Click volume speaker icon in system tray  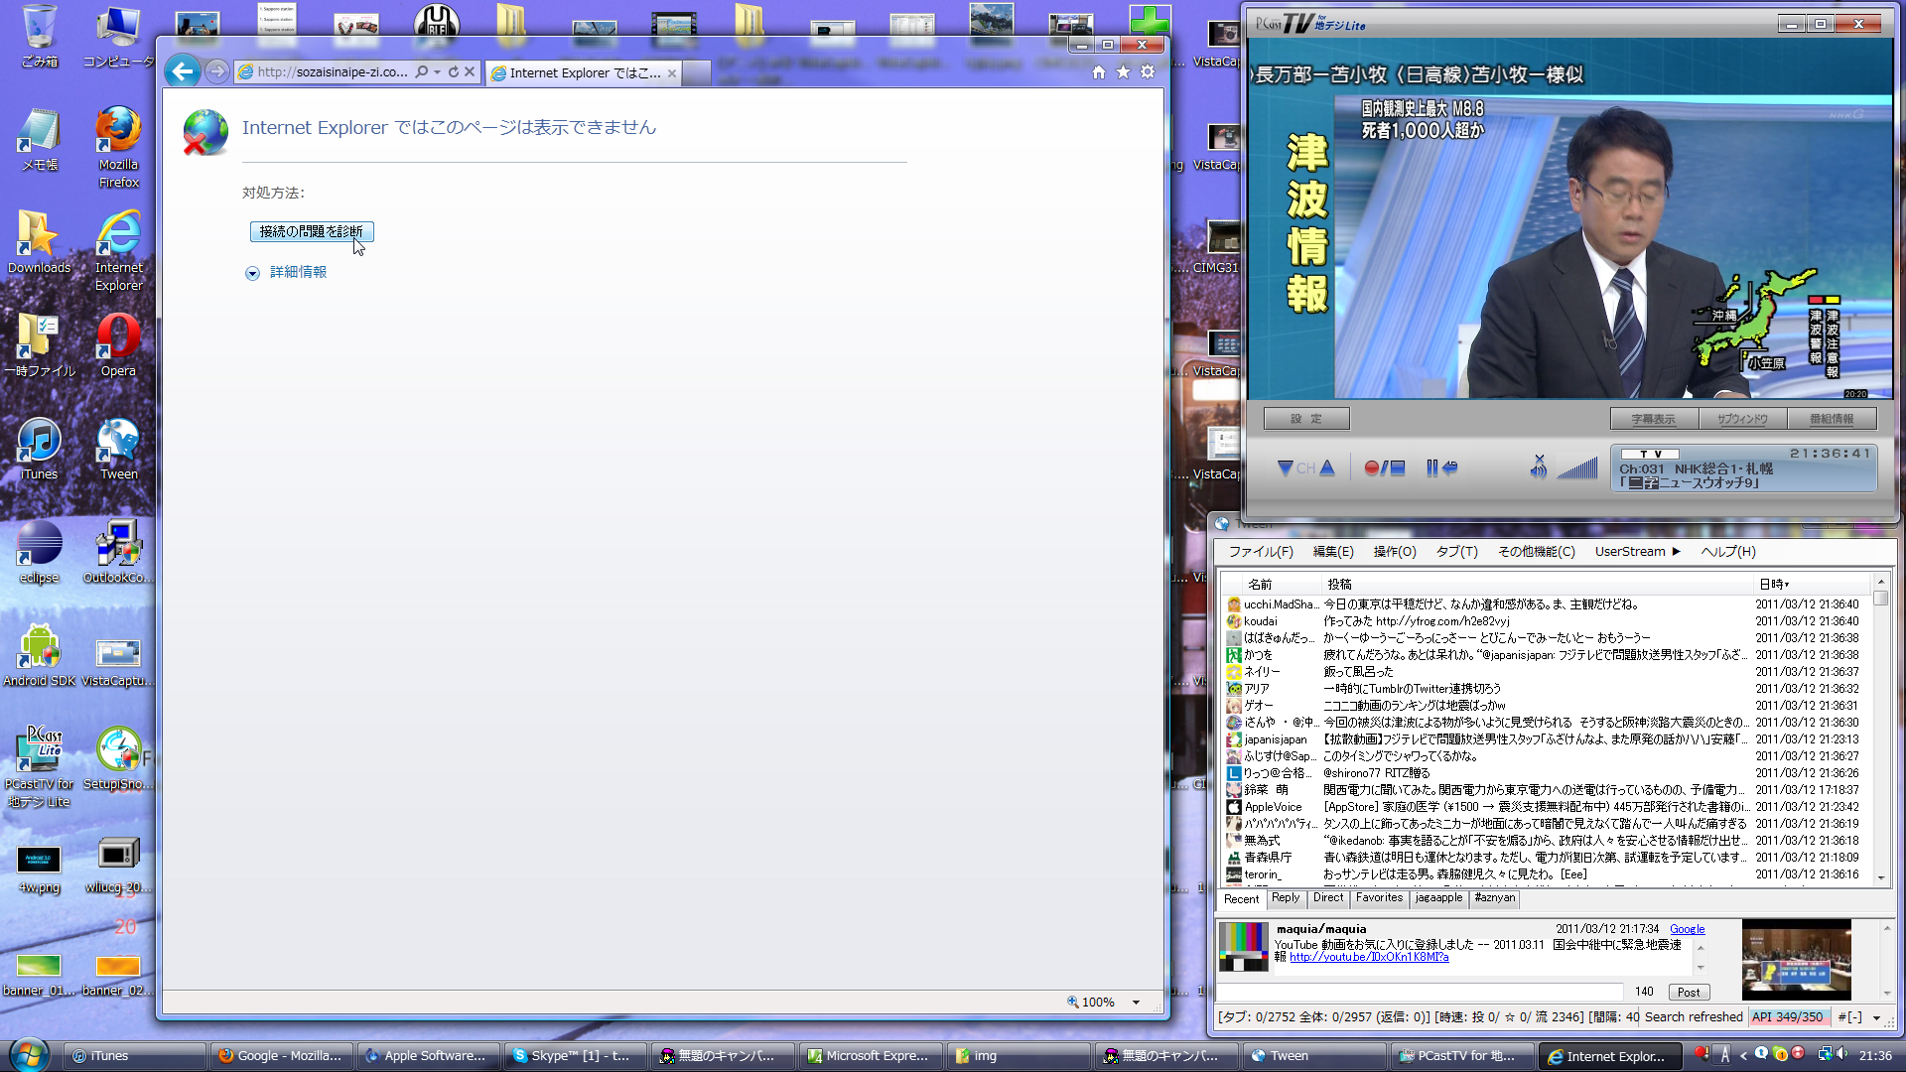(x=1842, y=1054)
